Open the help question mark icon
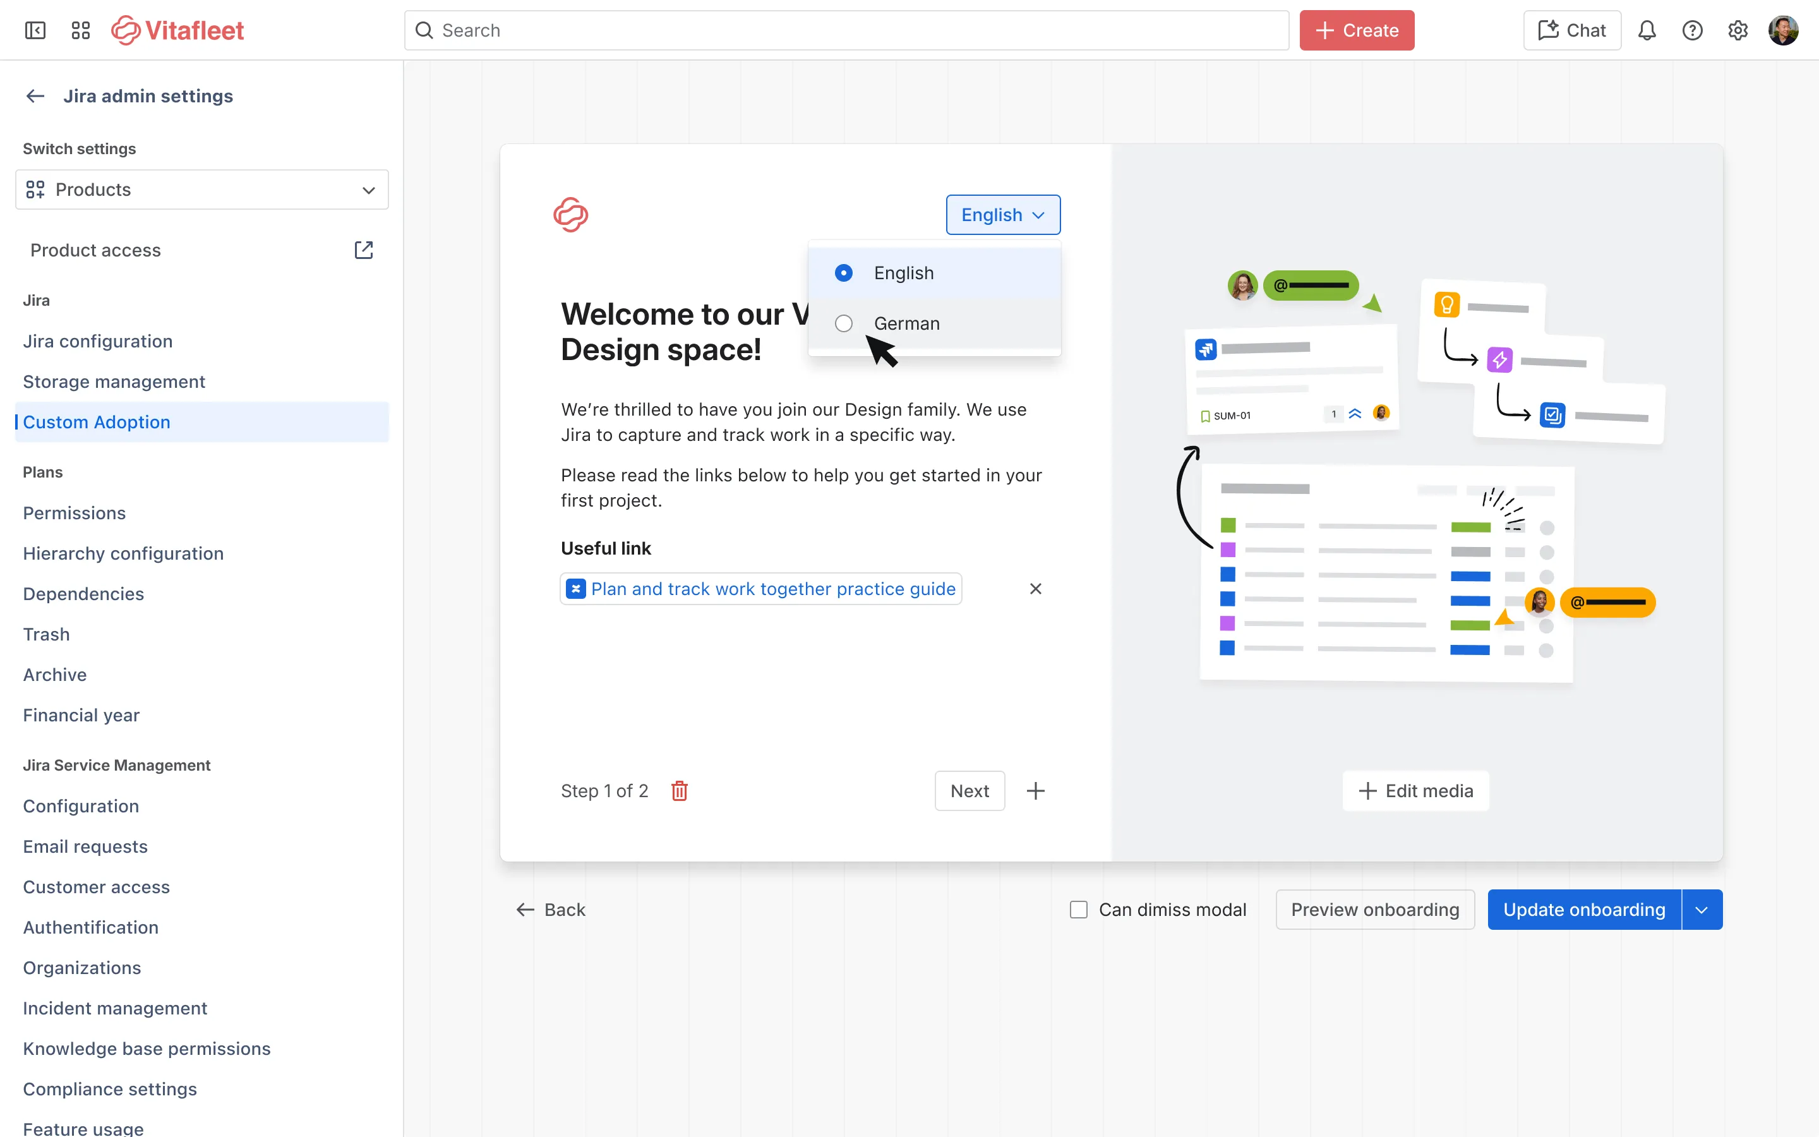Screen dimensions: 1819x1137 1692,30
